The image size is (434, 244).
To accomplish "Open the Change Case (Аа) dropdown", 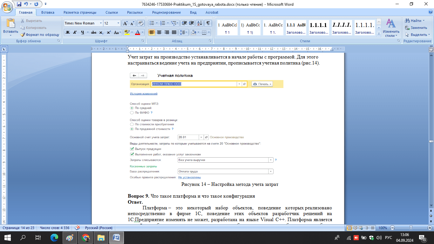I will click(118, 32).
